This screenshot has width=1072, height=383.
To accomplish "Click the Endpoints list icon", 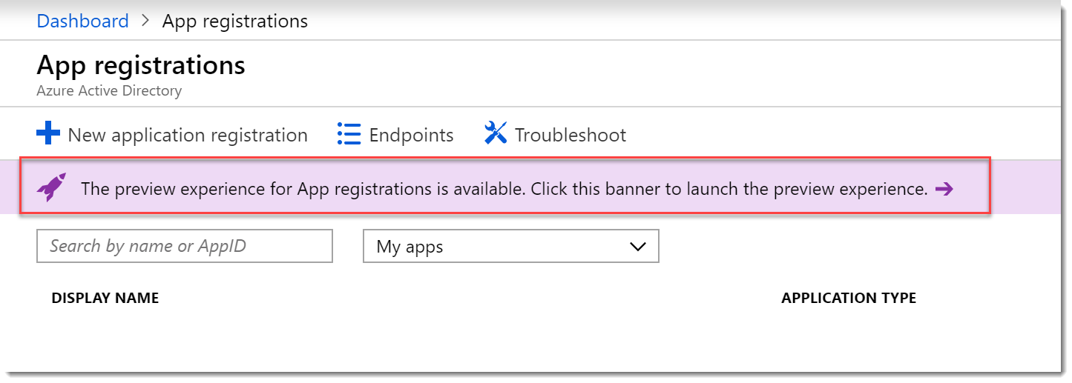I will [349, 134].
